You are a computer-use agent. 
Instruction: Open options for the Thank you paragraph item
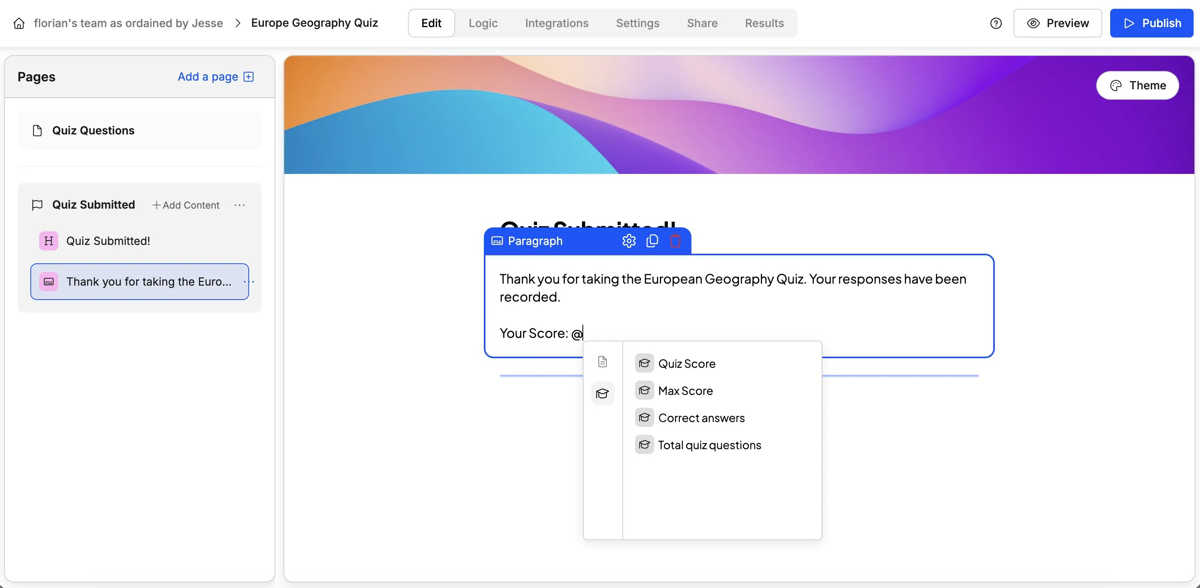click(x=249, y=282)
